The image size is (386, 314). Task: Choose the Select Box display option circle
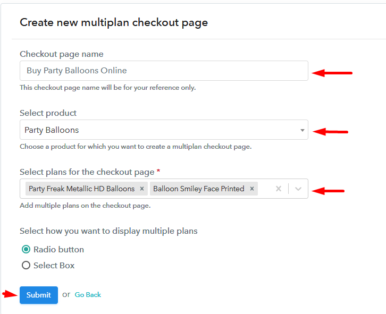click(26, 265)
